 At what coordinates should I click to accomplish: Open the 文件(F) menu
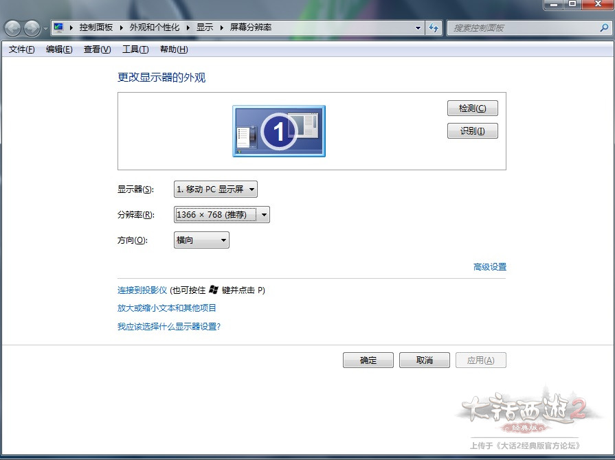[x=21, y=49]
